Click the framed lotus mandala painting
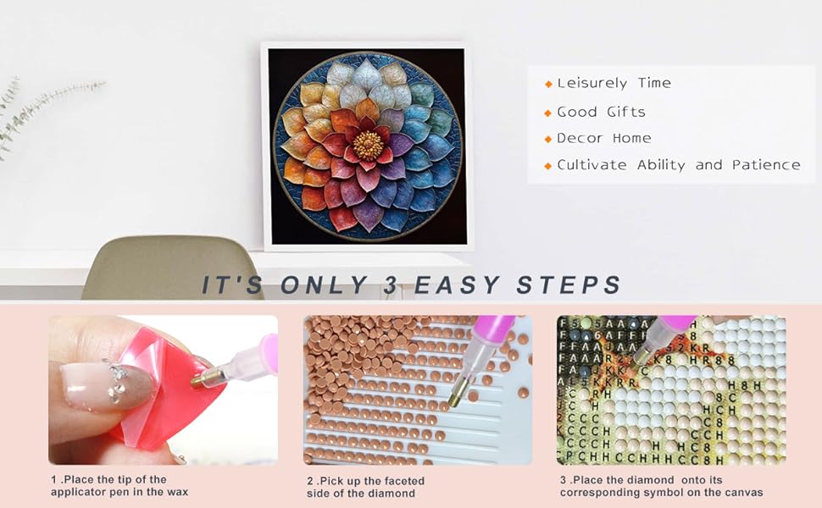822x508 pixels. (366, 146)
